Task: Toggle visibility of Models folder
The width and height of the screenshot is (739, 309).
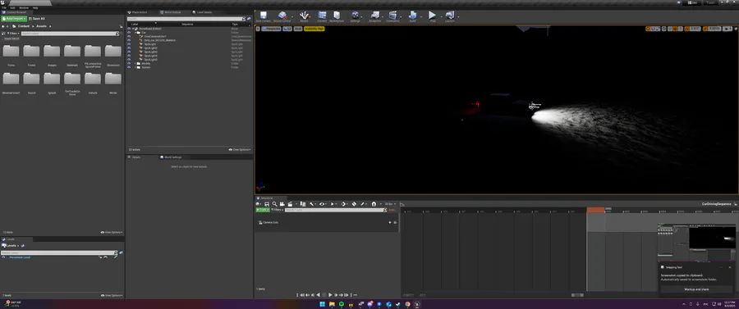Action: tap(129, 63)
